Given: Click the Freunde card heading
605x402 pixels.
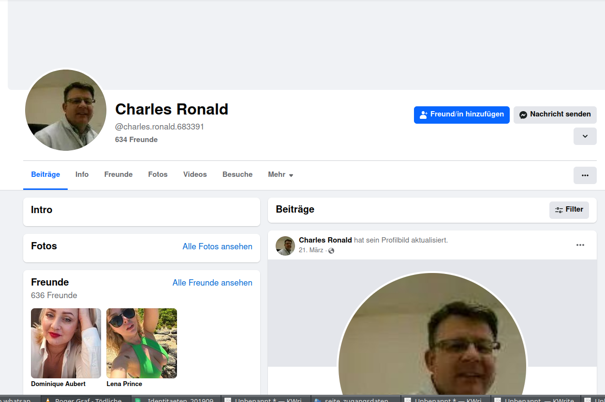Looking at the screenshot, I should click(50, 282).
